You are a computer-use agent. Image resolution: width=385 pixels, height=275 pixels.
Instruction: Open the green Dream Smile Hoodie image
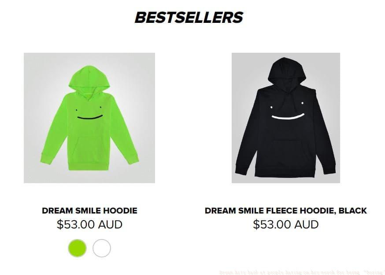[89, 118]
